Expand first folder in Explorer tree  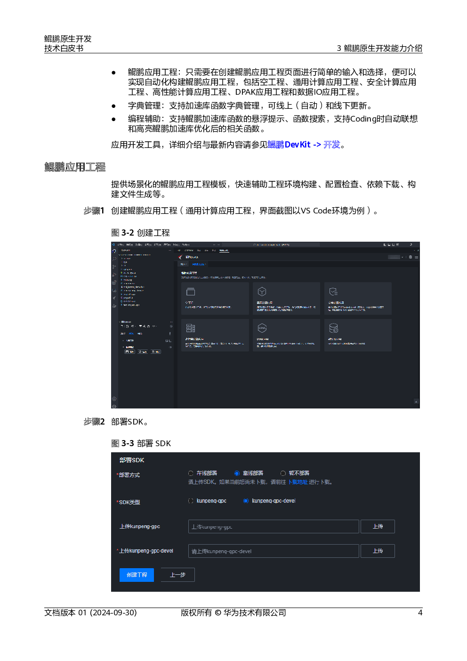(126, 258)
